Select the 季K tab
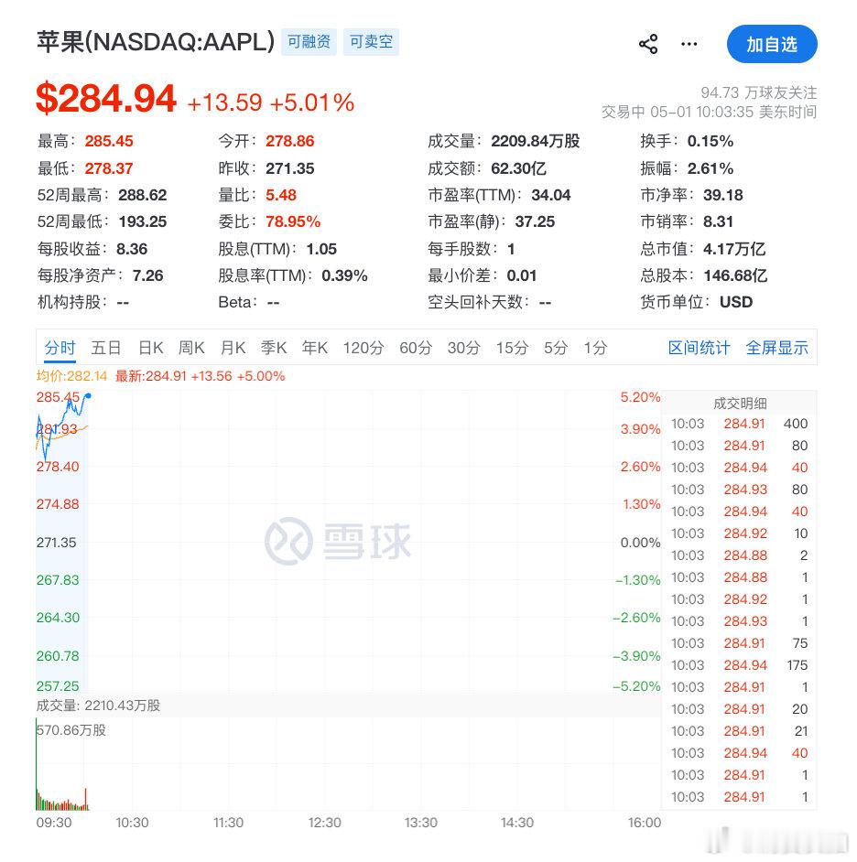 (274, 348)
